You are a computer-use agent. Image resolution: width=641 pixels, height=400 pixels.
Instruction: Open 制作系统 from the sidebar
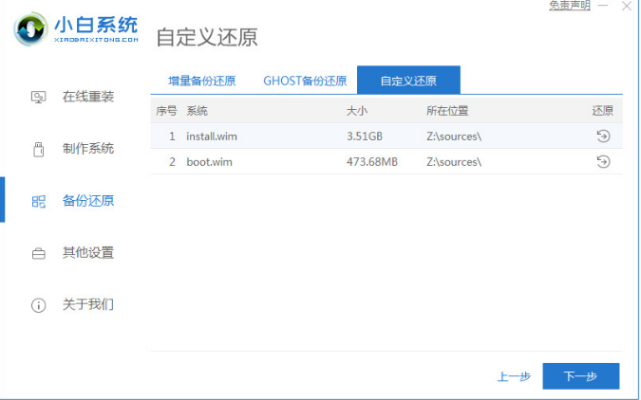(88, 149)
